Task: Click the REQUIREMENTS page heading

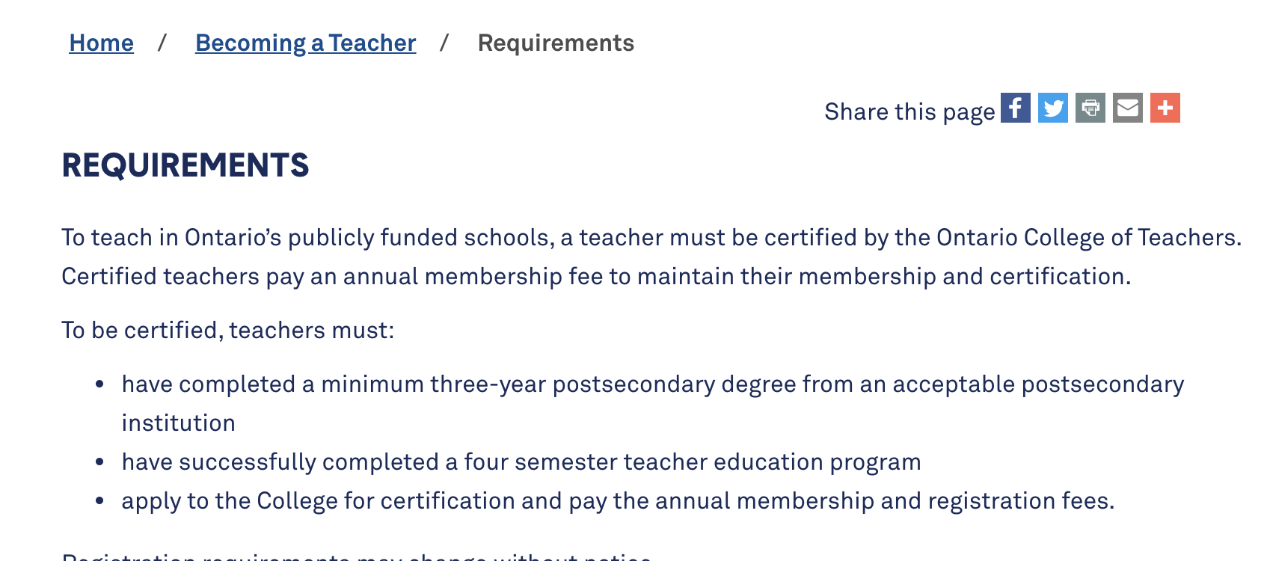Action: coord(185,165)
